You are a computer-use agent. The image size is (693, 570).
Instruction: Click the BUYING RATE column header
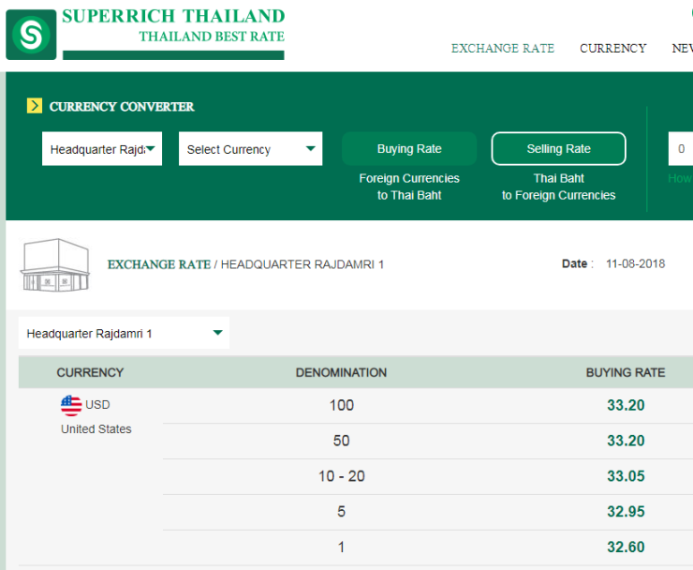626,372
